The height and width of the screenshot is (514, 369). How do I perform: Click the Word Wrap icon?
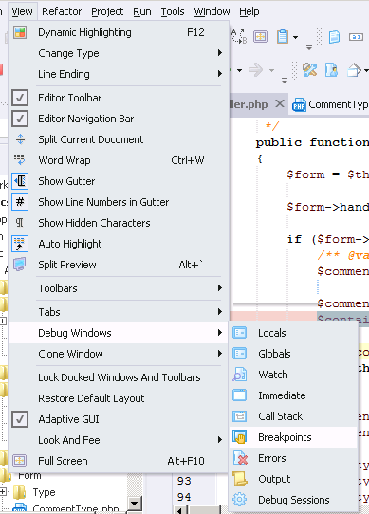(19, 160)
